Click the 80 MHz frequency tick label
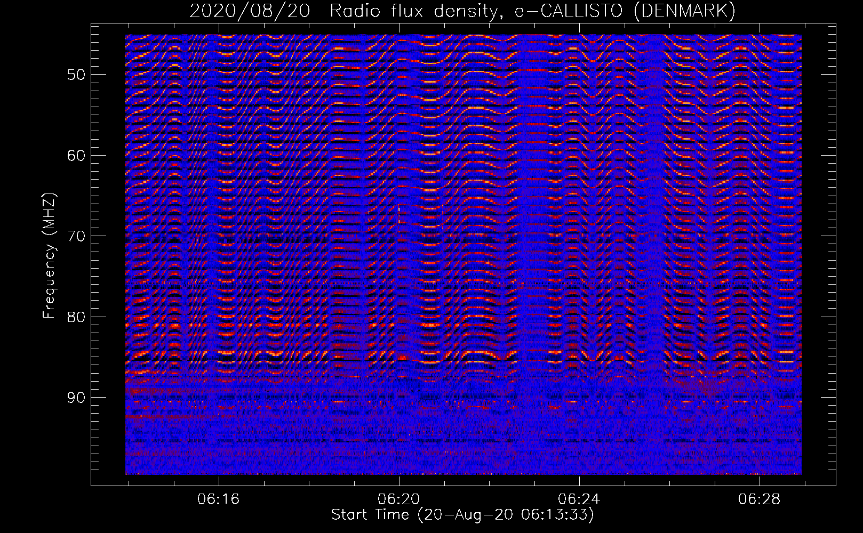The width and height of the screenshot is (863, 533). [76, 317]
